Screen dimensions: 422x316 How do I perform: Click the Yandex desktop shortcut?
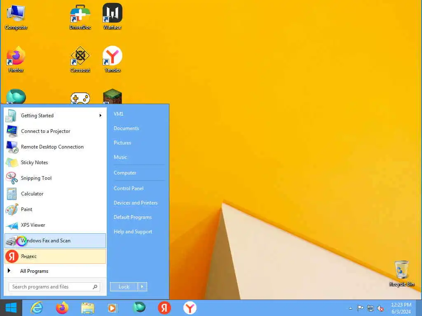[x=112, y=60]
